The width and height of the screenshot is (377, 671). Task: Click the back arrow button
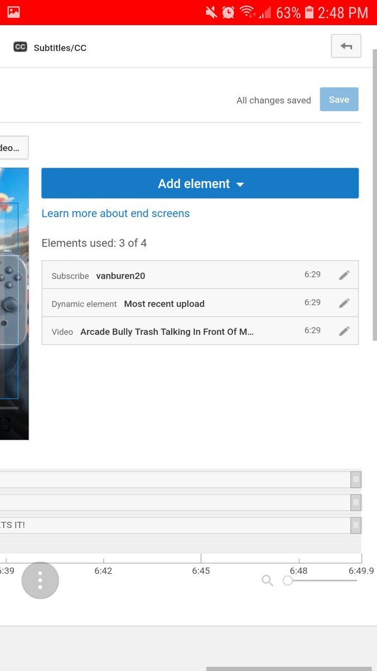[x=346, y=46]
